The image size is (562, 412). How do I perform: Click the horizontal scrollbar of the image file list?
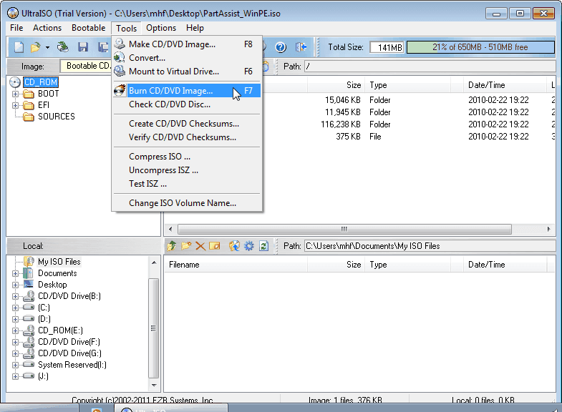pos(359,229)
